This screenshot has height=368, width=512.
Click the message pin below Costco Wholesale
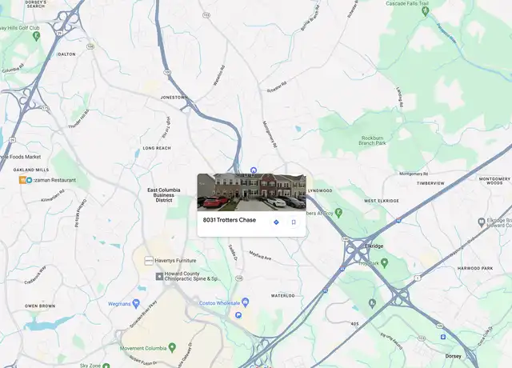click(x=238, y=315)
